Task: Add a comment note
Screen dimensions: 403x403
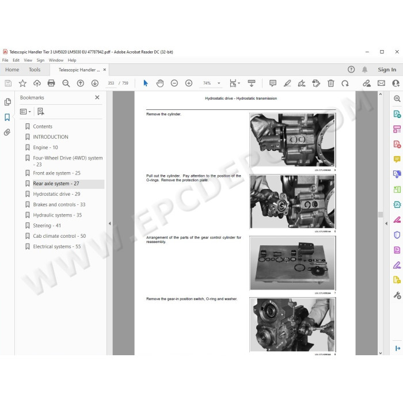Action: 273,83
